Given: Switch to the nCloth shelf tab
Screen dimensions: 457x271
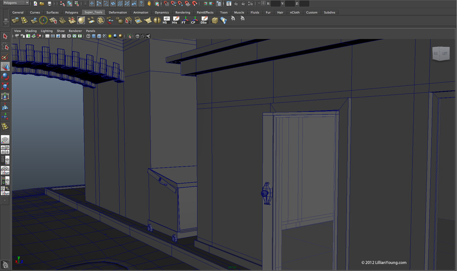Looking at the screenshot, I should [295, 12].
